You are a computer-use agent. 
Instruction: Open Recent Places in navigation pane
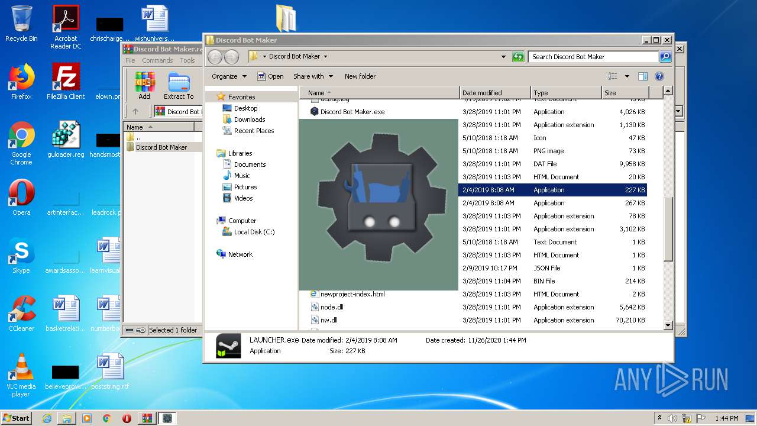point(254,131)
